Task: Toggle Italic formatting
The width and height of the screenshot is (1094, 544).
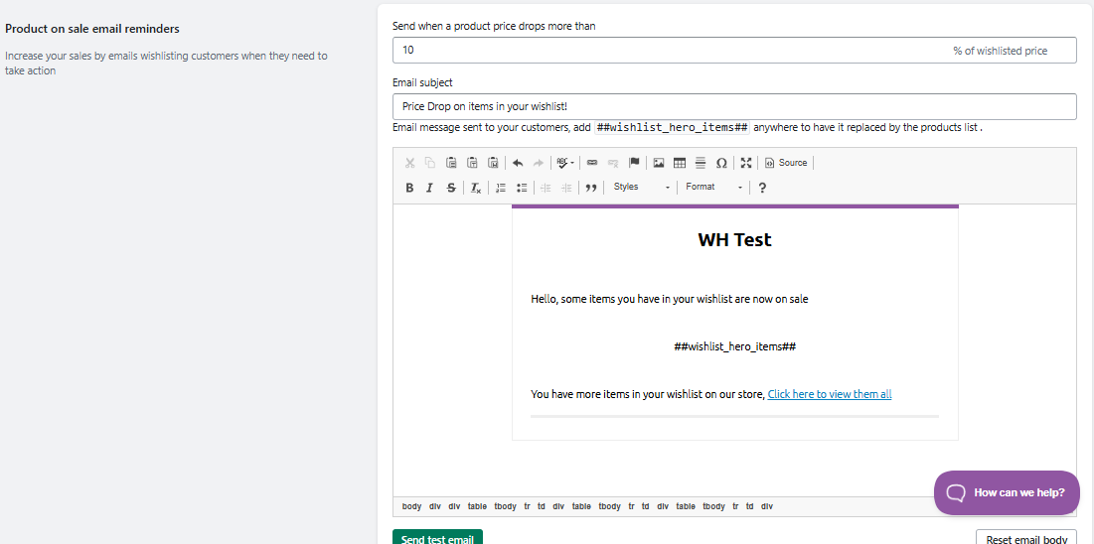Action: 430,188
